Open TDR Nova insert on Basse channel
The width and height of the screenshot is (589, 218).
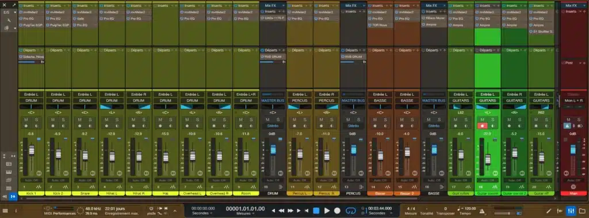click(x=380, y=25)
